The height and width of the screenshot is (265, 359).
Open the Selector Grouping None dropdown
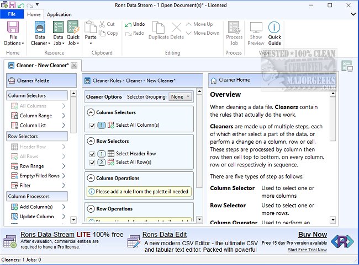(x=180, y=96)
